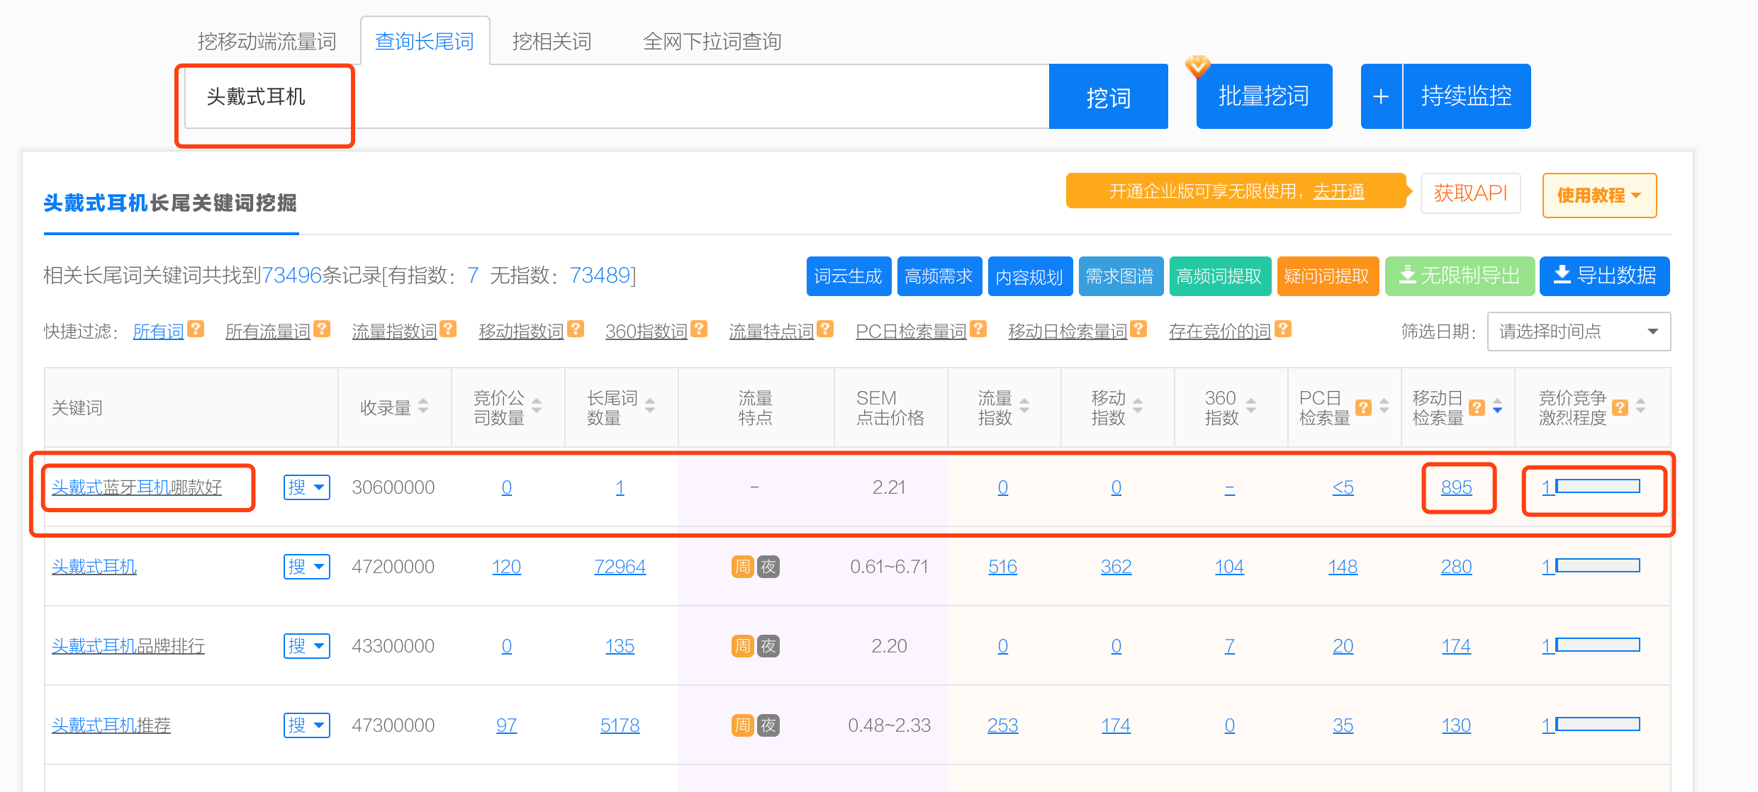Click help icon in PC日检索量 column header

coord(1363,407)
